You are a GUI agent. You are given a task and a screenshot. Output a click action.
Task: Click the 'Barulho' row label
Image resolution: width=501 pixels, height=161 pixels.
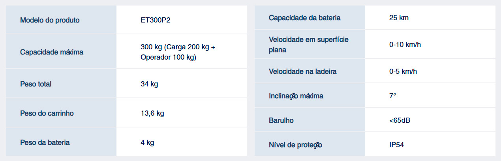pos(281,120)
